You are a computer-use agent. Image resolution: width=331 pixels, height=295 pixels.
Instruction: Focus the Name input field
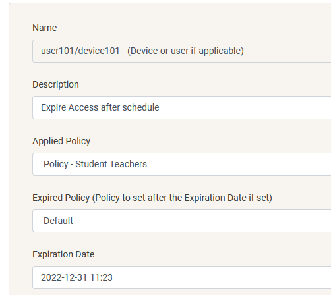click(x=182, y=51)
